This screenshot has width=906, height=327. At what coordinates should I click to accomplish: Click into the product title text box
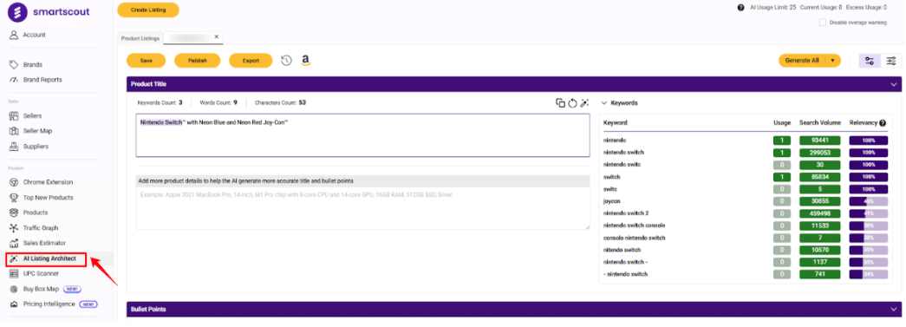point(363,134)
